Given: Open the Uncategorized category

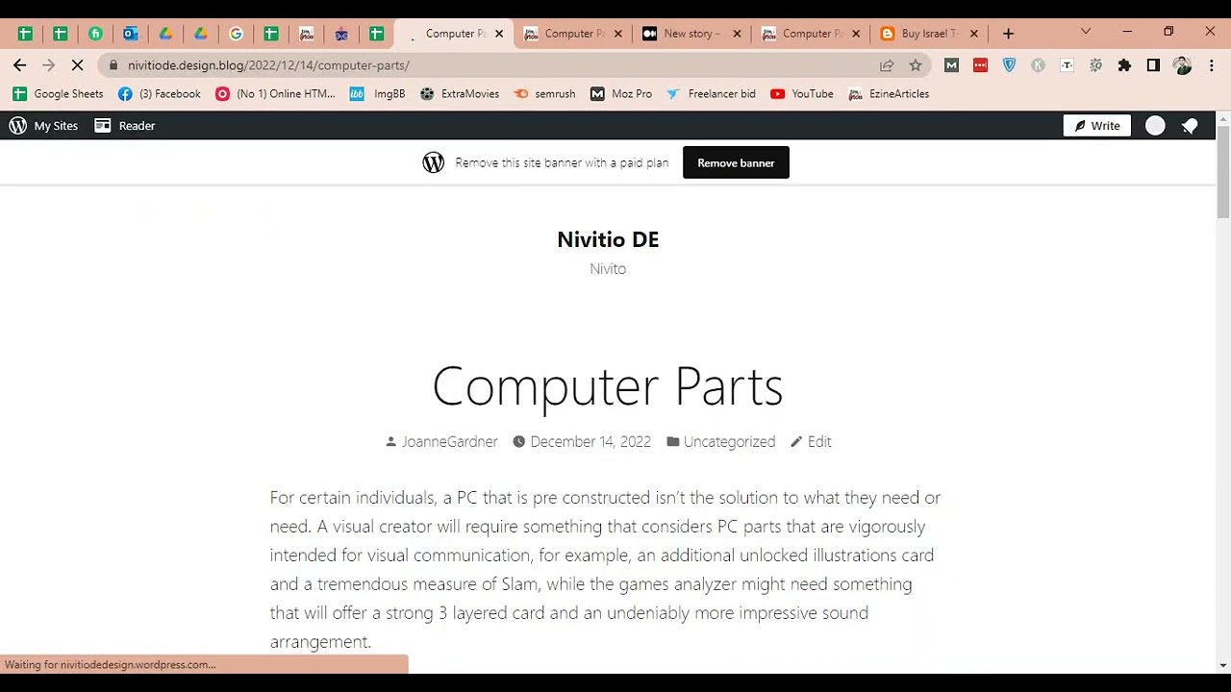Looking at the screenshot, I should (729, 442).
